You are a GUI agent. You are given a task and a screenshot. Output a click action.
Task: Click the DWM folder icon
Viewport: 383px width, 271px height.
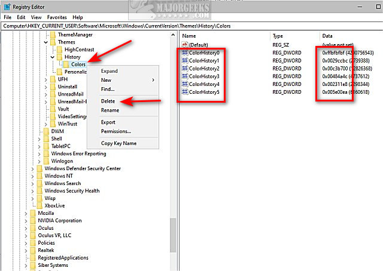46,131
